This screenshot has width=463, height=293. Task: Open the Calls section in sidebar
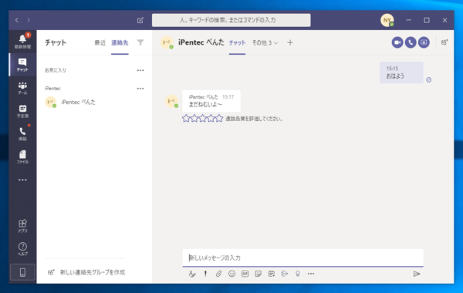(x=22, y=133)
